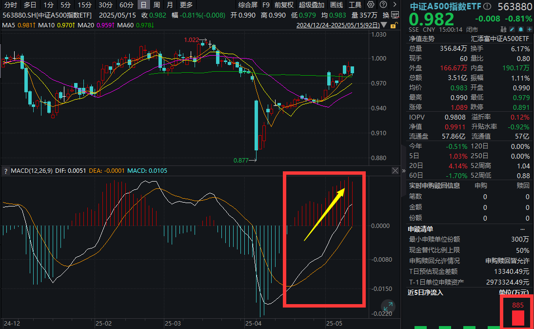Open the ellipsis menu beside 申赎清单
The width and height of the screenshot is (534, 329).
(x=523, y=229)
